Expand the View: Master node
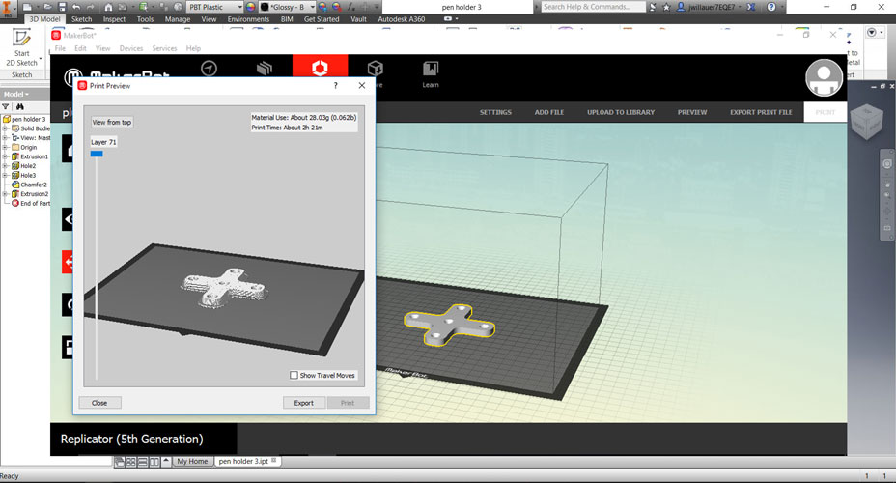This screenshot has height=483, width=896. 5,138
